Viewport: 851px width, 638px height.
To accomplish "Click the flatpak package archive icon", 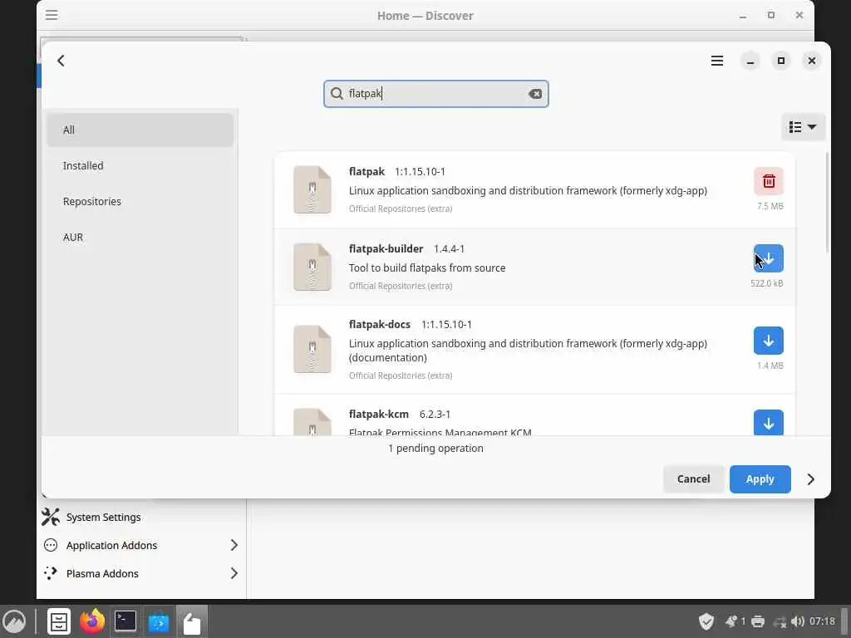I will pyautogui.click(x=312, y=190).
